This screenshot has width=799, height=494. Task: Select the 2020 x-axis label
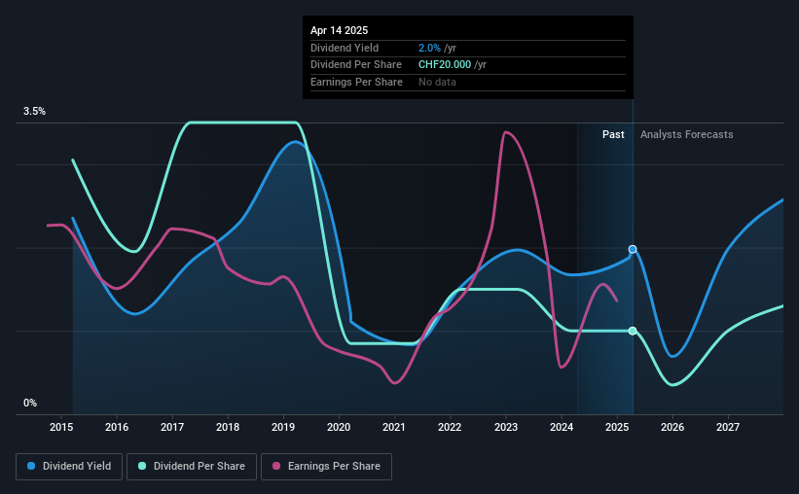(x=339, y=427)
